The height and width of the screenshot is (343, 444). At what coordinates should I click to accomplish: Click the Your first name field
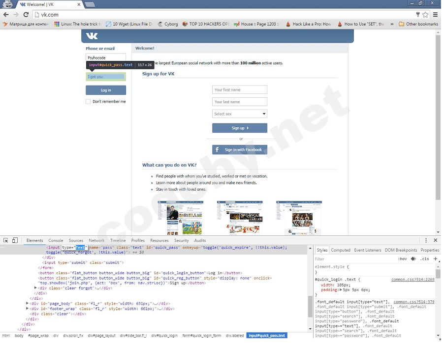pos(240,89)
